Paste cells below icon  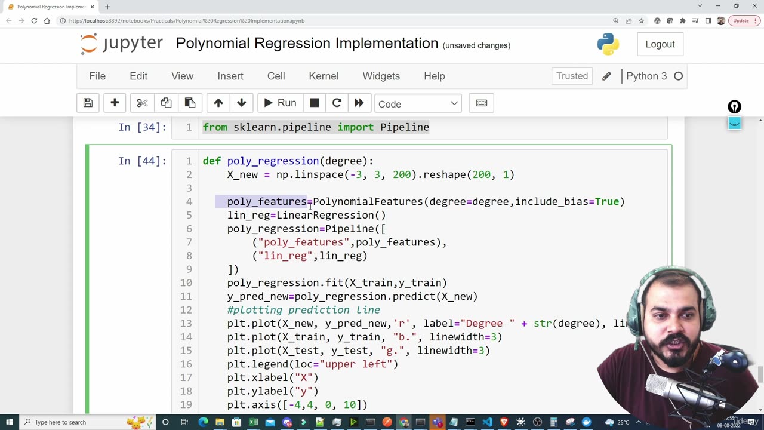coord(190,103)
